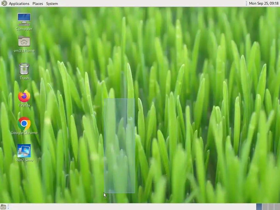The width and height of the screenshot is (280, 210).
Task: Click the "Google Chrome" icon label text
Action: (24, 133)
